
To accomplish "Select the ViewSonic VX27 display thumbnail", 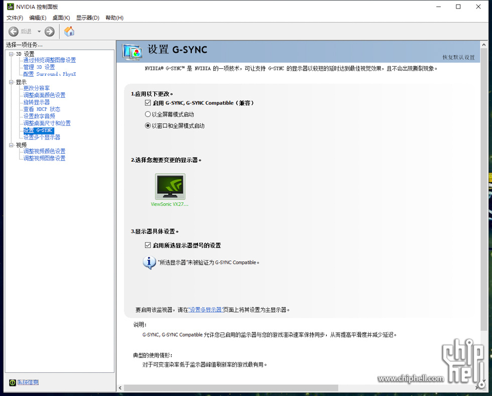I will coord(170,186).
